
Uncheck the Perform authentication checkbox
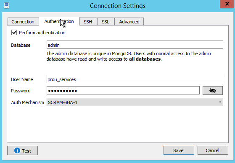(x=14, y=33)
